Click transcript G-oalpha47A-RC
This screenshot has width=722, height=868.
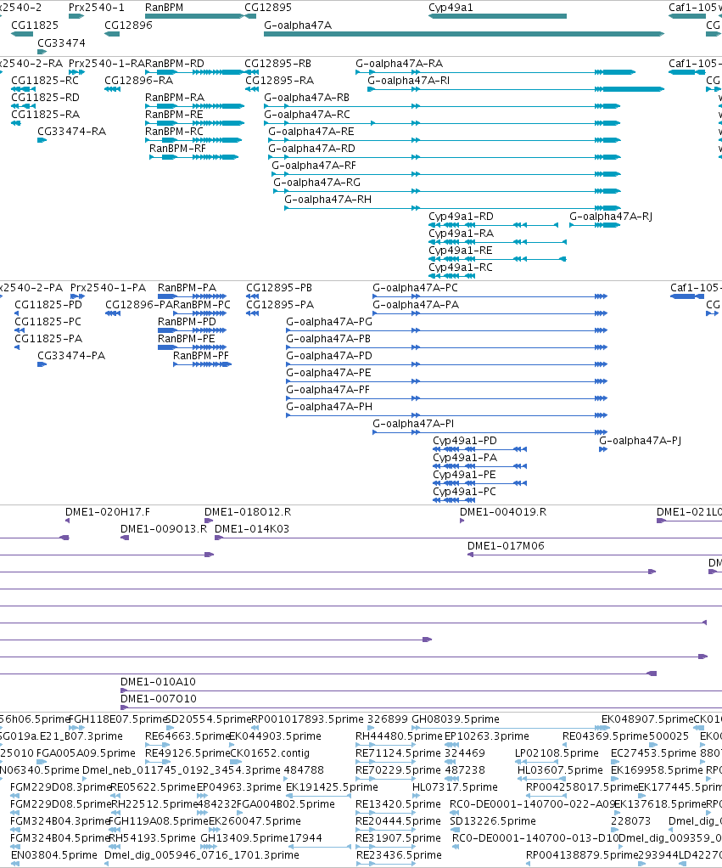tap(307, 115)
